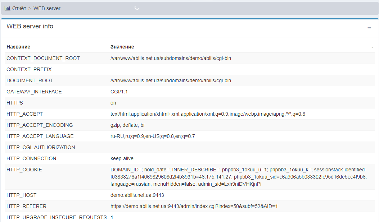This screenshot has height=222, width=379.
Task: Select the CONTEXT_PREFIX row
Action: pos(29,69)
